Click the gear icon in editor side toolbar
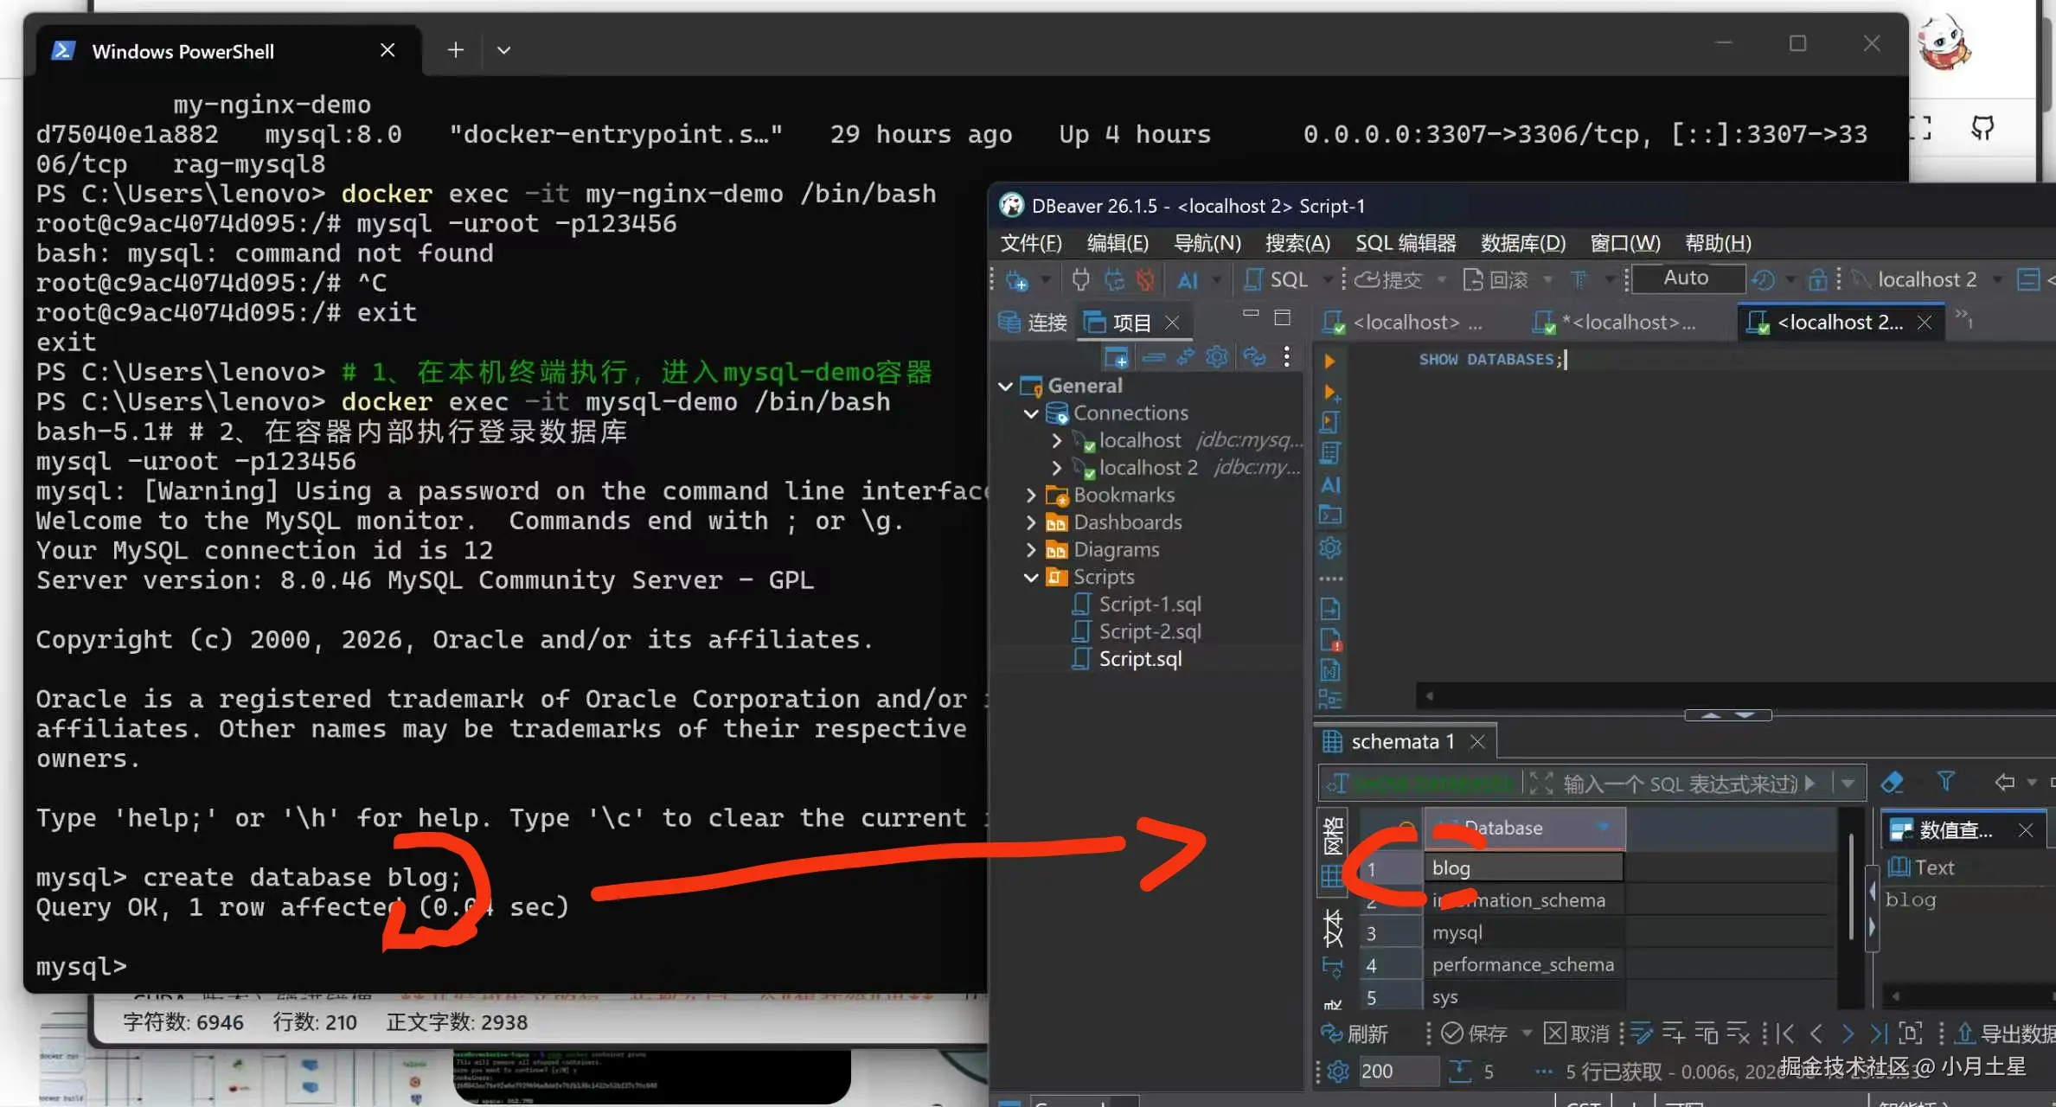Viewport: 2056px width, 1107px height. pyautogui.click(x=1330, y=547)
